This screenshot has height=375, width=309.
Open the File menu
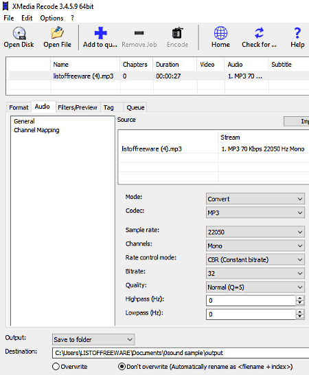pos(9,18)
